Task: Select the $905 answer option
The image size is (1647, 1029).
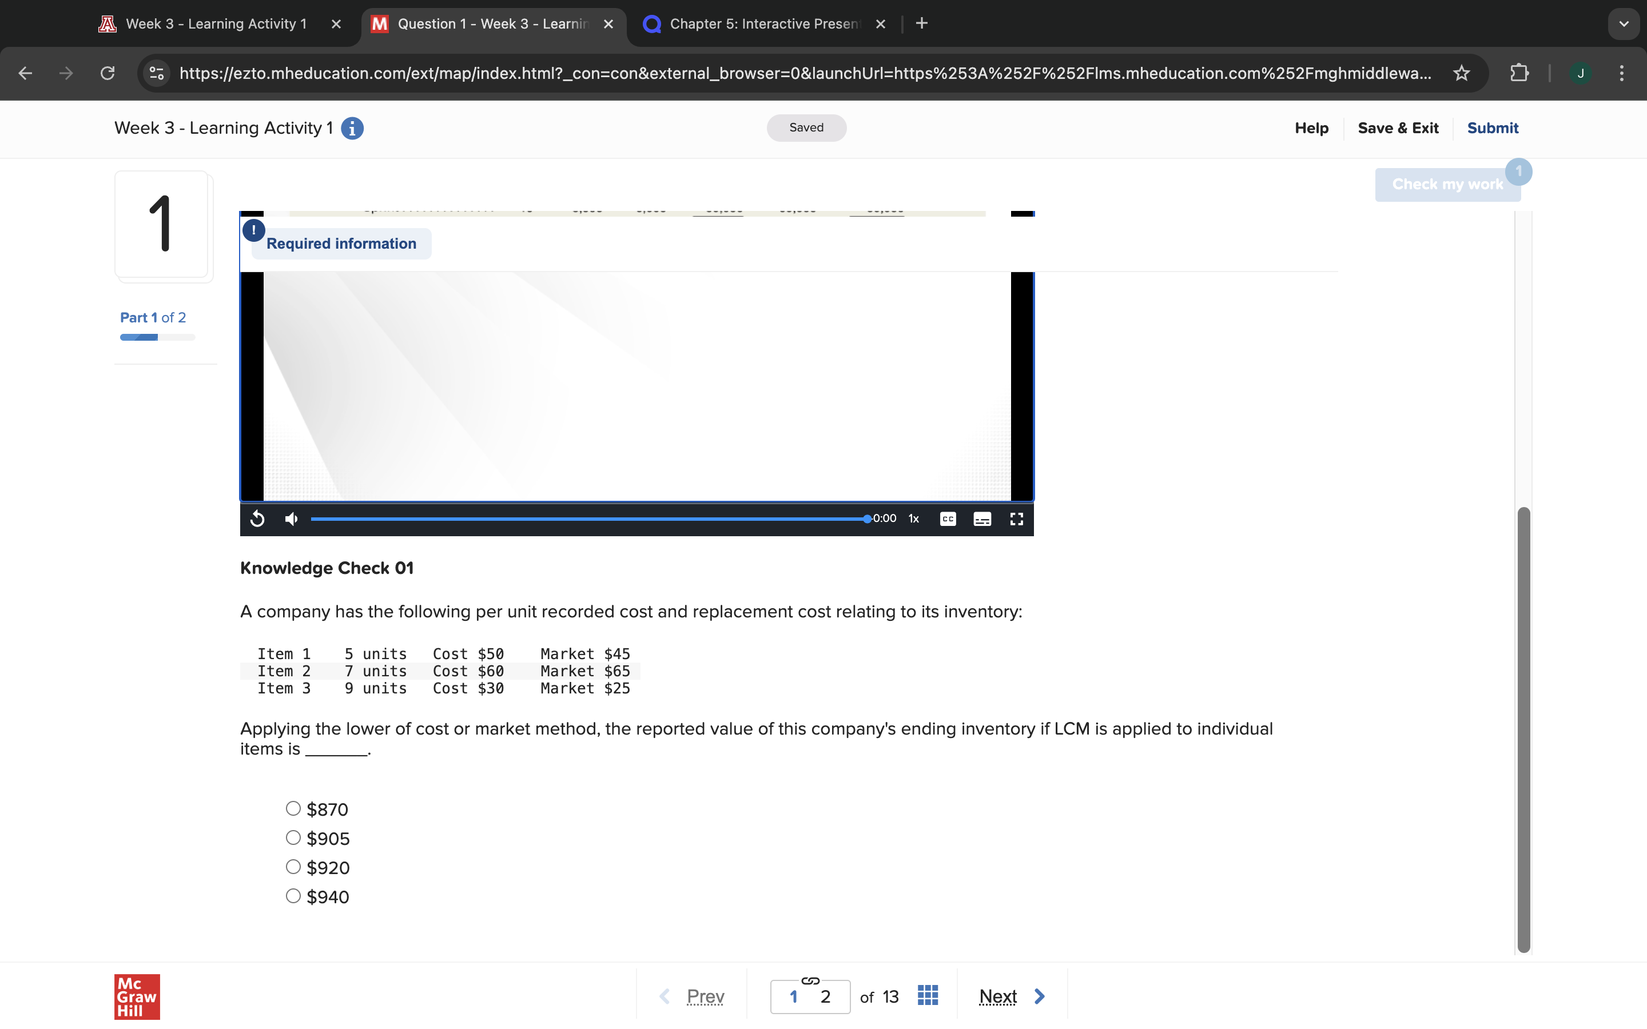Action: [293, 837]
